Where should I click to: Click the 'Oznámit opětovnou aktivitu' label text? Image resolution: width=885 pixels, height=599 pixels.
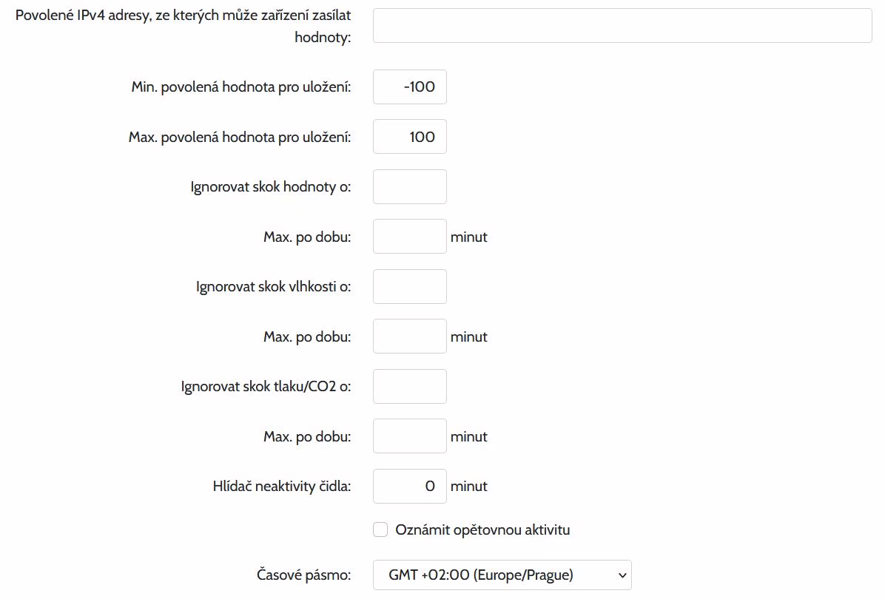tap(482, 529)
